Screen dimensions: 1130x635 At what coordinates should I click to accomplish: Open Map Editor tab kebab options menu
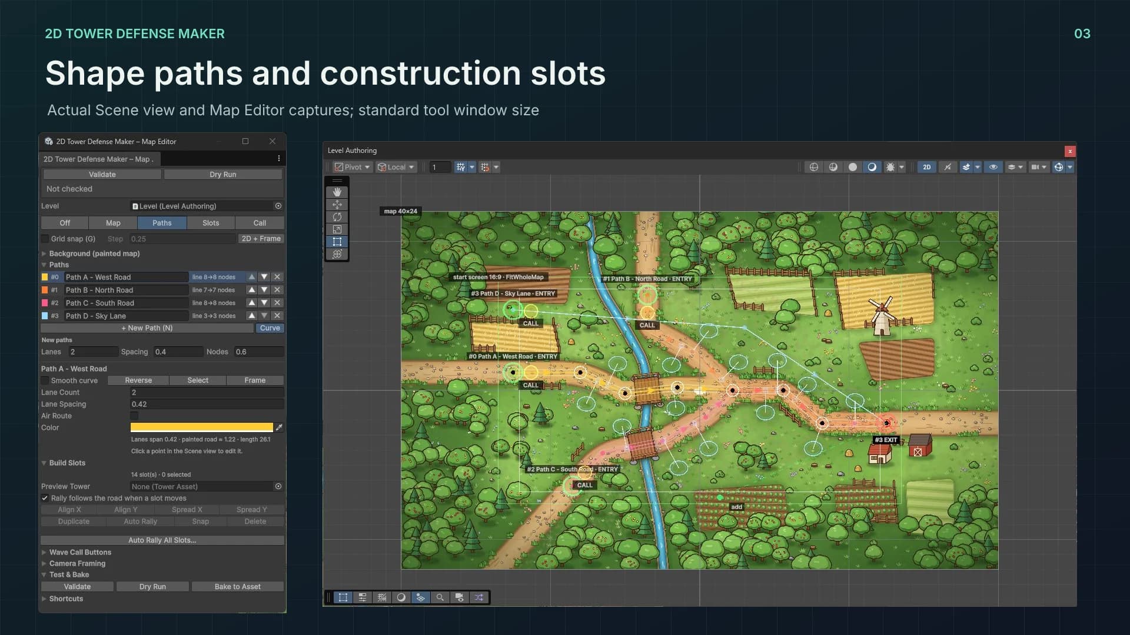278,159
